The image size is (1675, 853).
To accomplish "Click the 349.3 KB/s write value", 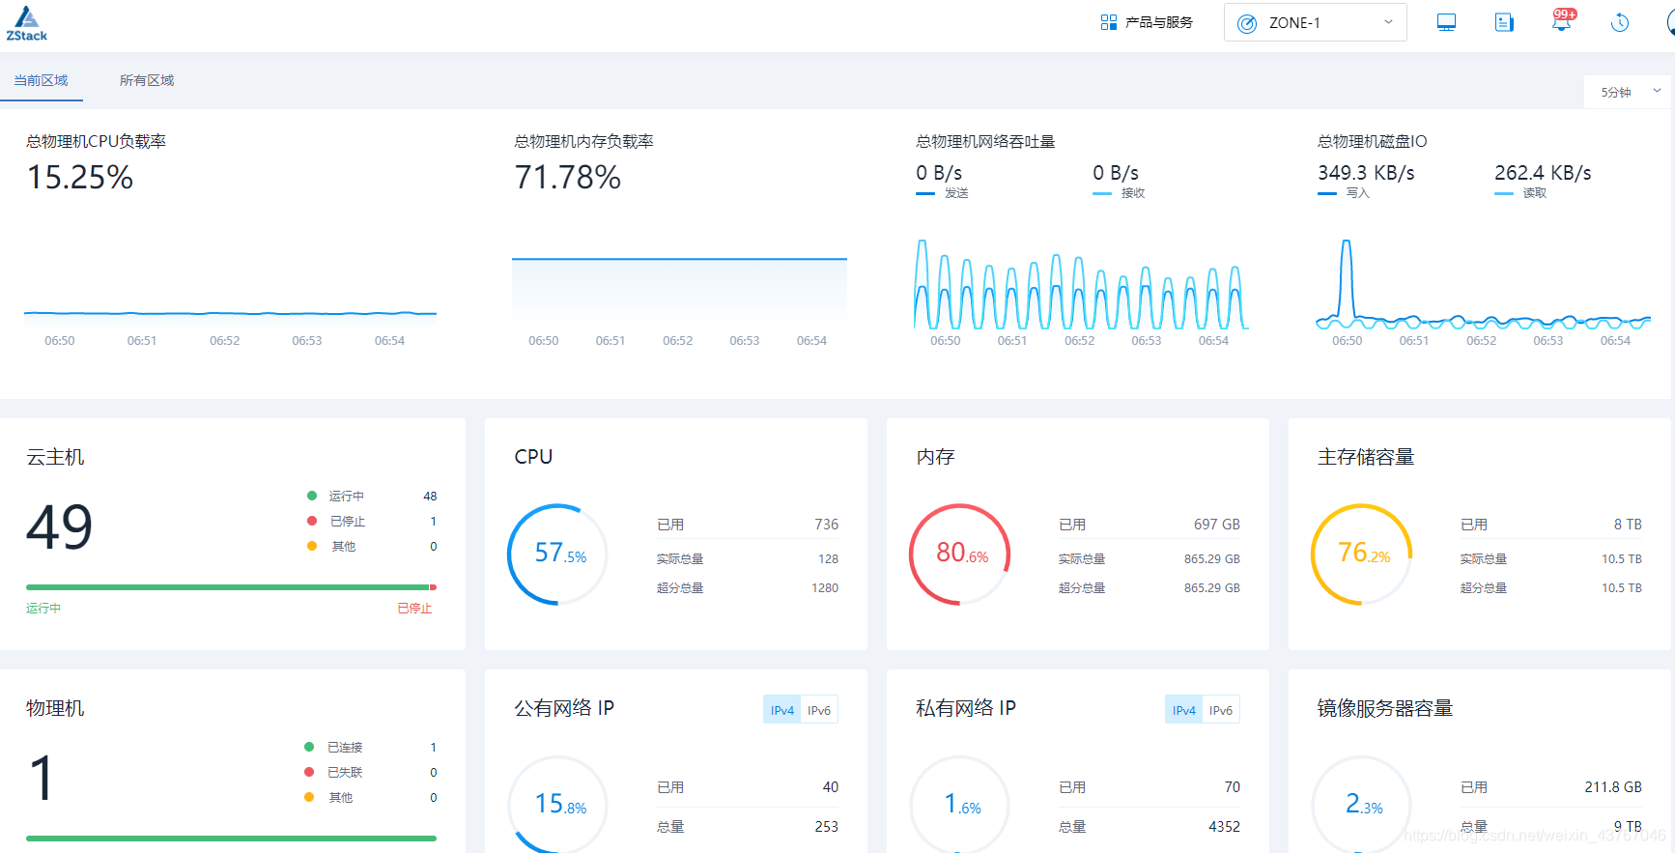I will (1366, 173).
